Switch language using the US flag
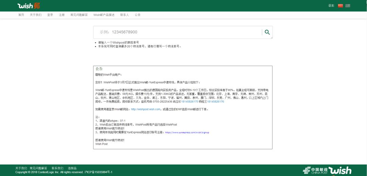This screenshot has width=367, height=176. (348, 6)
